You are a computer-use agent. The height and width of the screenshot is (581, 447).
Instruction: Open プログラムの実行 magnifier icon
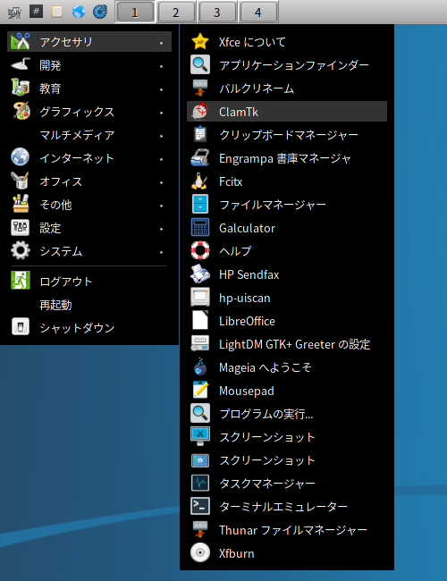200,414
